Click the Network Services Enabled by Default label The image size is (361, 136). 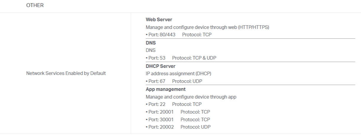coord(66,73)
